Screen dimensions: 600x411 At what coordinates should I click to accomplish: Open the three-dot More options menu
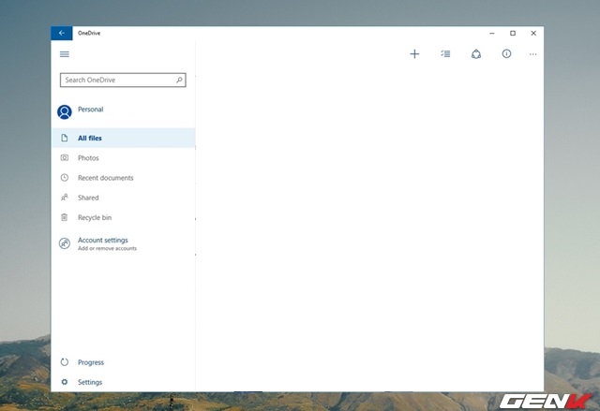click(x=533, y=54)
